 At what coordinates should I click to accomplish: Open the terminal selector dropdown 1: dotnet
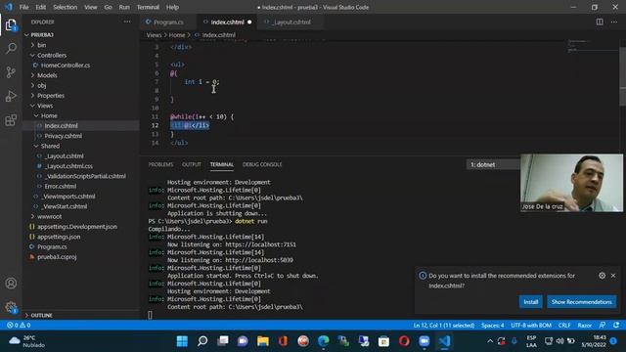(x=494, y=164)
